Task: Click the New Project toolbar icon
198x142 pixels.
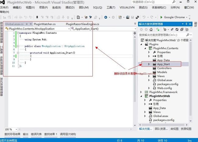Action: tap(120, 17)
